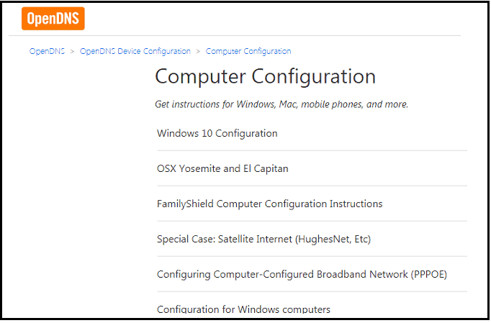This screenshot has height=323, width=491.
Task: Open the Windows 10 Configuration article
Action: coord(217,133)
